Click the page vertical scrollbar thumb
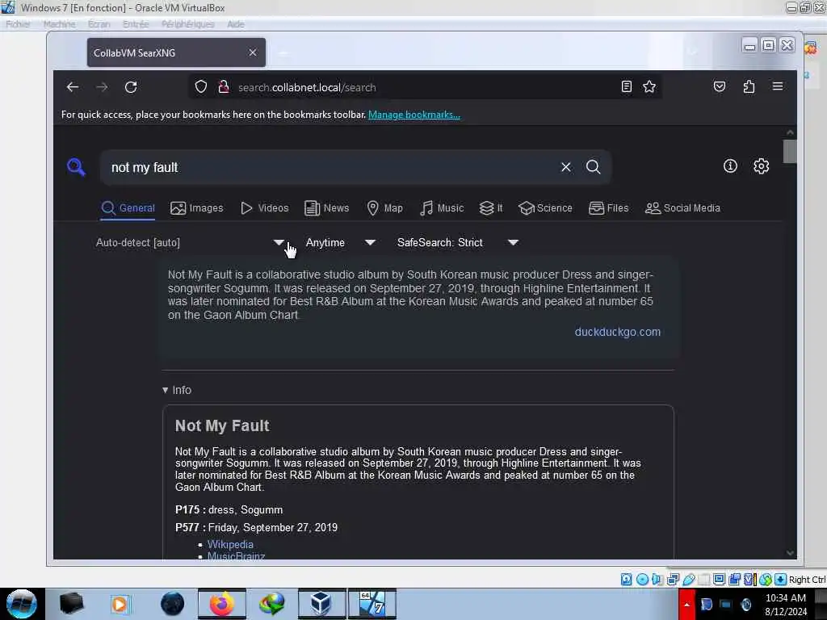 coord(790,152)
